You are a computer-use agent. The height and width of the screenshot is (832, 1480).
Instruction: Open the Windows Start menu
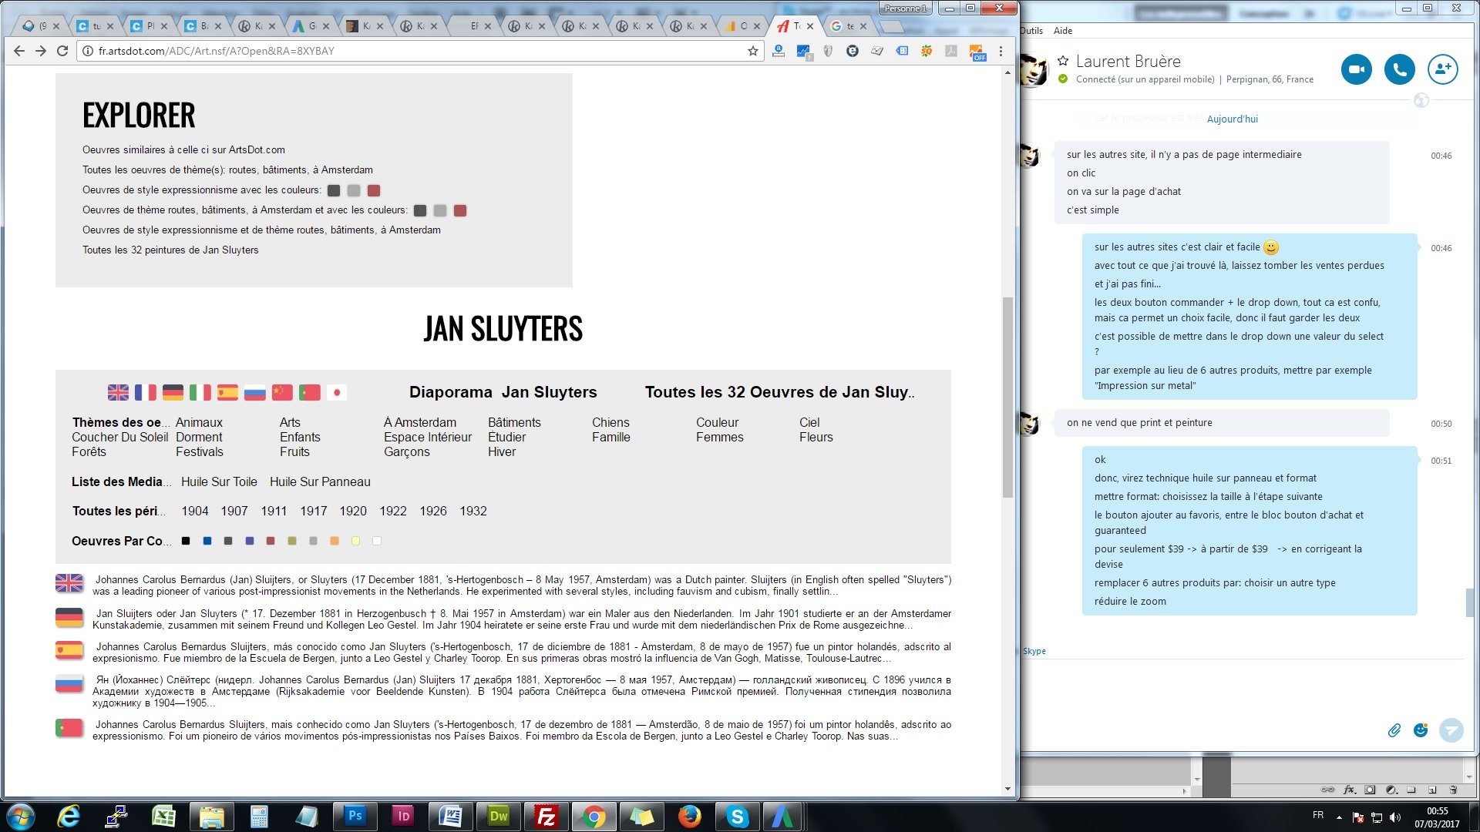21,817
